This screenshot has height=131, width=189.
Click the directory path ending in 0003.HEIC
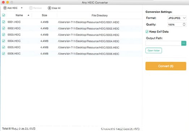[89, 35]
